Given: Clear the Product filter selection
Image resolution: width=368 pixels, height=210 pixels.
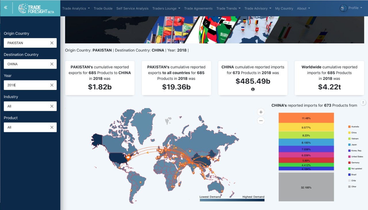Looking at the screenshot, I should pyautogui.click(x=52, y=127).
